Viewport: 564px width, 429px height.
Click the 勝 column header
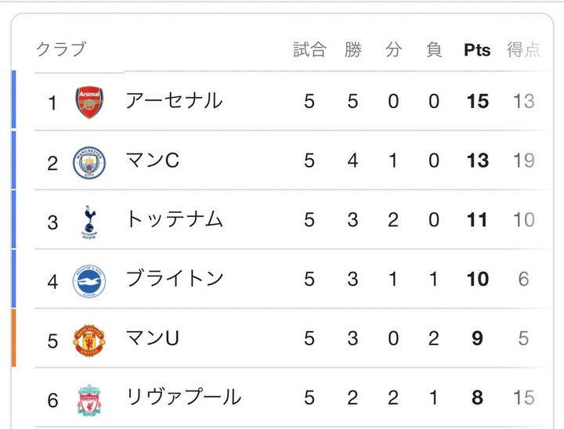point(352,50)
